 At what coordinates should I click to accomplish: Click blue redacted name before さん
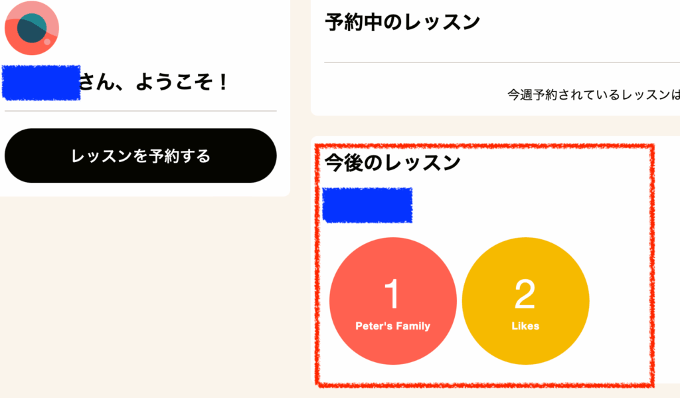[41, 82]
